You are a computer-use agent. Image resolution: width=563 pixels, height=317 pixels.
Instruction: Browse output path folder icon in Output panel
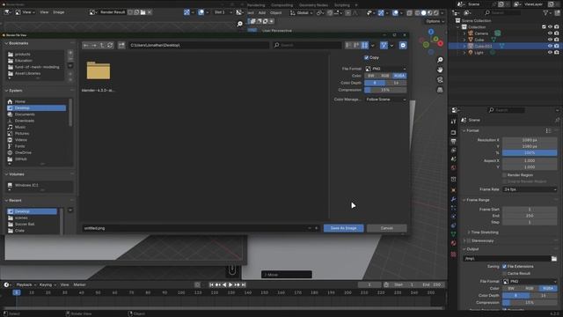point(554,258)
